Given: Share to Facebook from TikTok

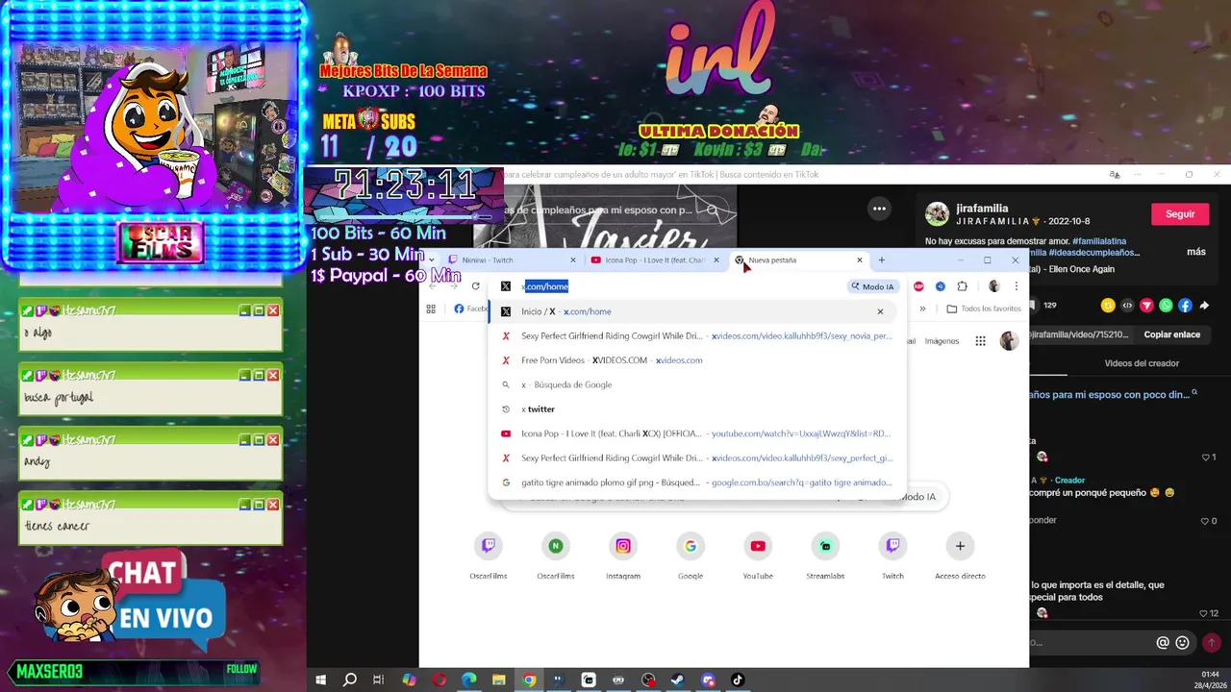Looking at the screenshot, I should tap(1185, 306).
